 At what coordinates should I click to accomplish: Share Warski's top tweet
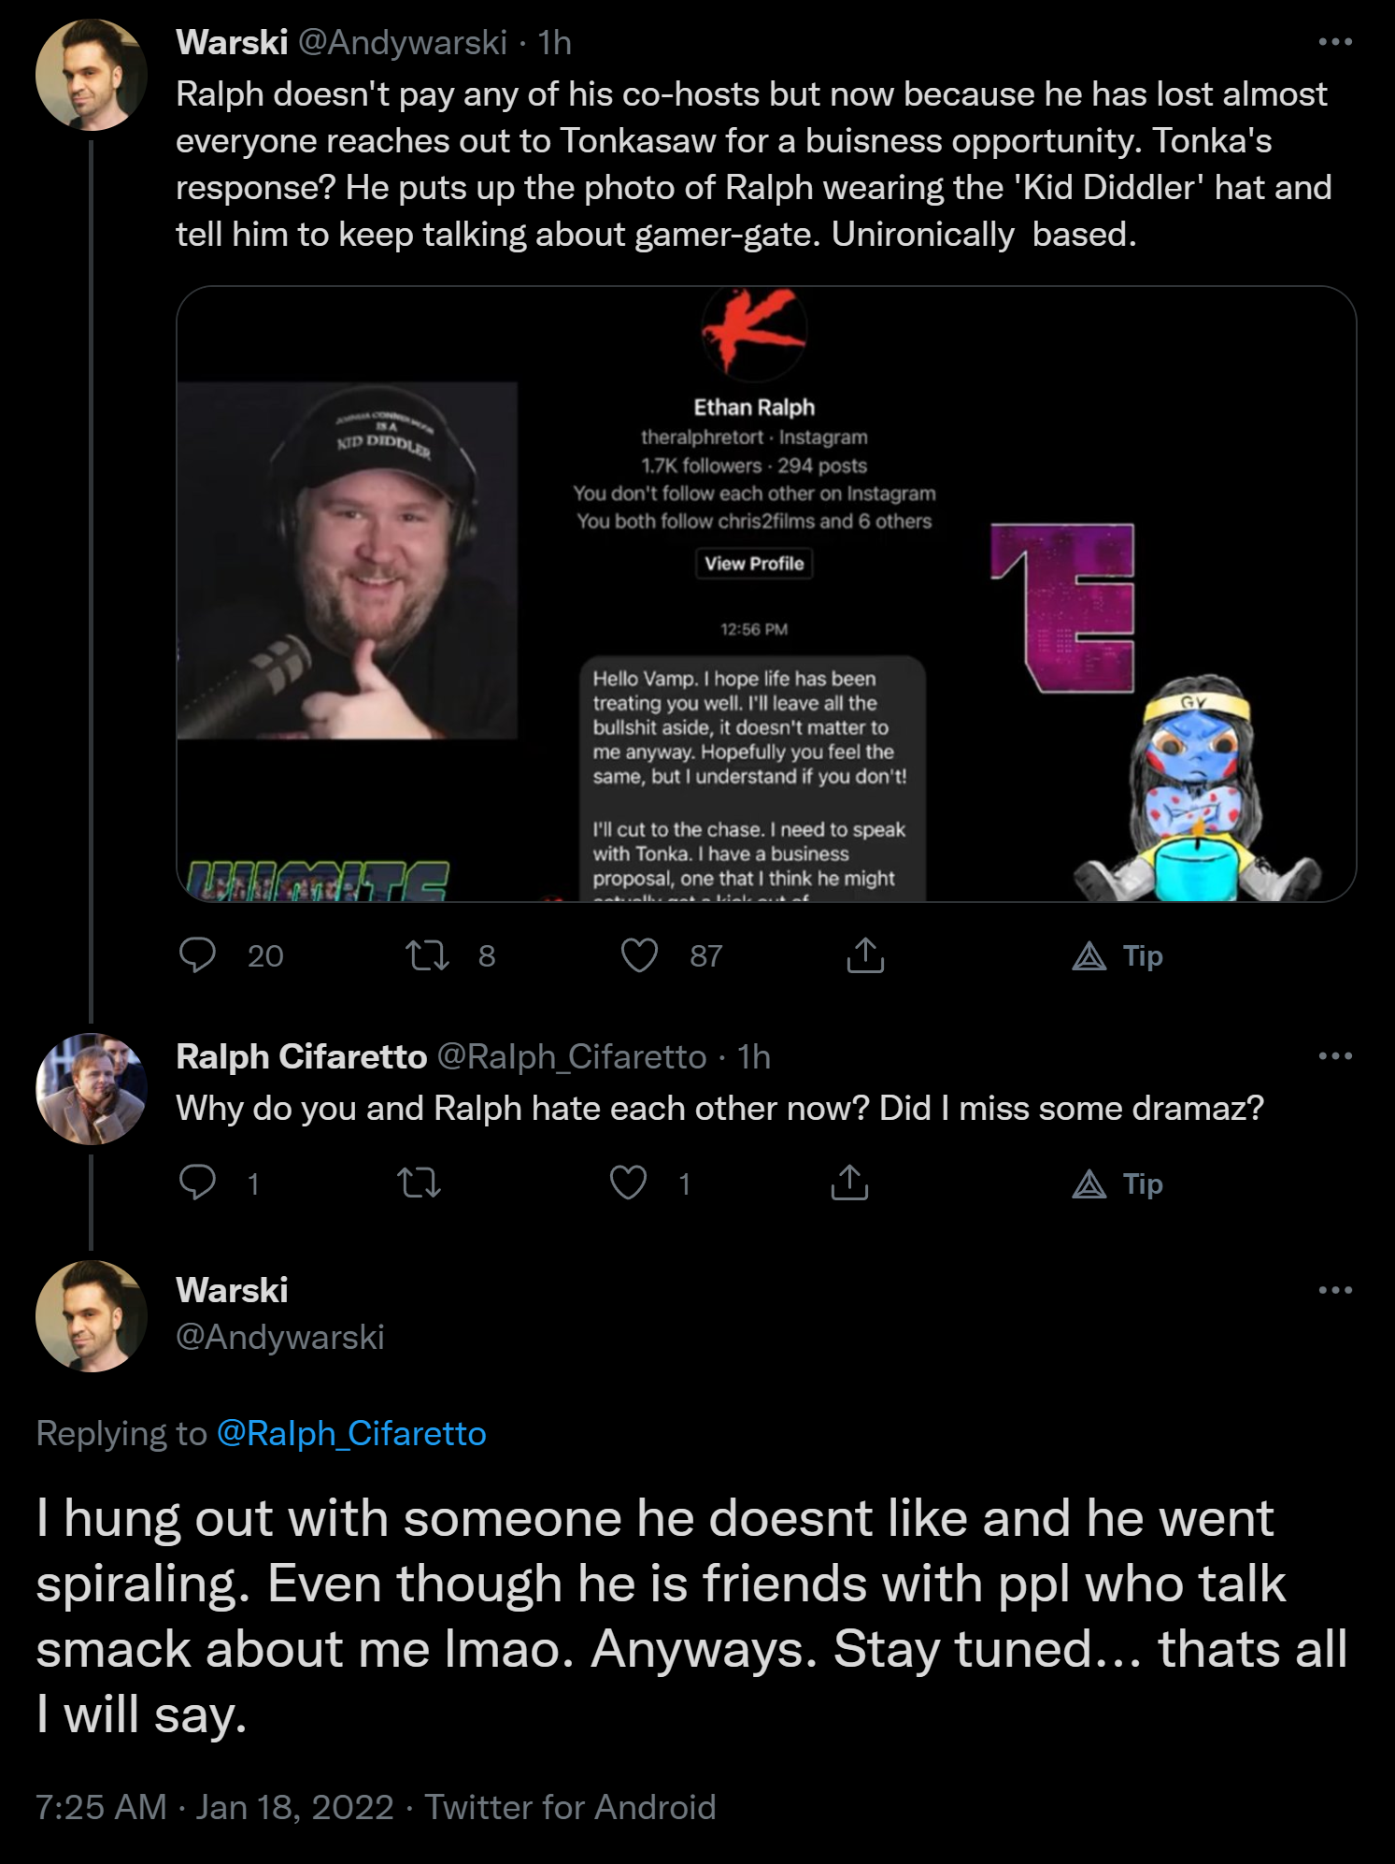point(865,955)
